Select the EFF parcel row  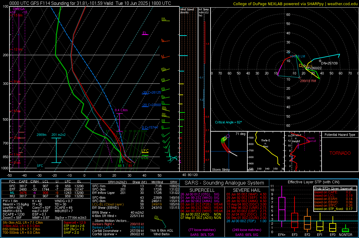click(x=45, y=189)
